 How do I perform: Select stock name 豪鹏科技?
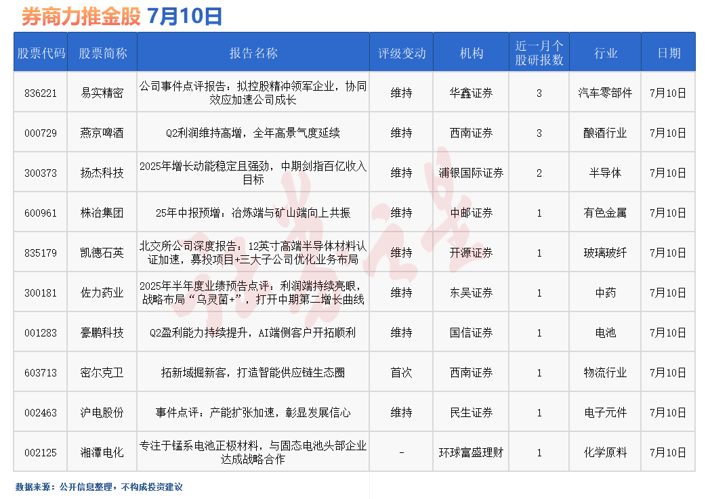click(102, 333)
